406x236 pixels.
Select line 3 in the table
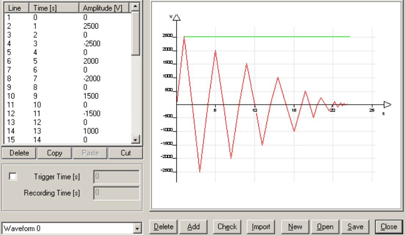68,35
